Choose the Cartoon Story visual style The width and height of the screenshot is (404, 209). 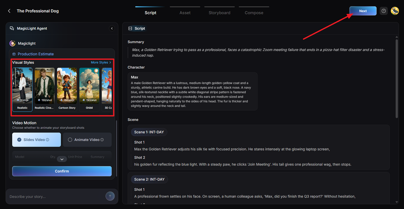tap(67, 90)
